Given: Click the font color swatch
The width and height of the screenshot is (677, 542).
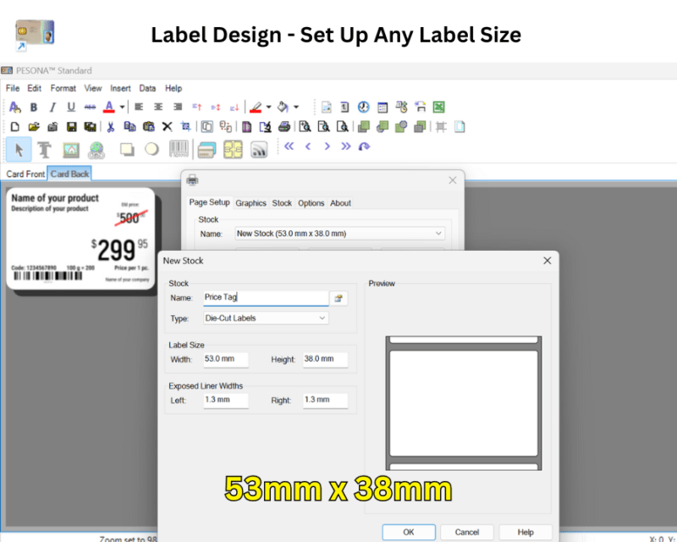Looking at the screenshot, I should (x=108, y=107).
